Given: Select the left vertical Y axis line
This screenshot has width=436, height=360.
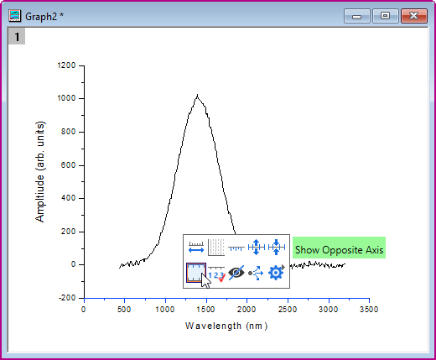Looking at the screenshot, I should pyautogui.click(x=84, y=182).
